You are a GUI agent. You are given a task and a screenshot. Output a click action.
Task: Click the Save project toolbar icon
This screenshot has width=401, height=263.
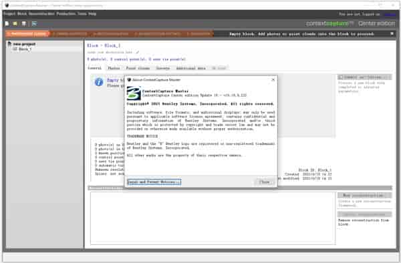24,23
